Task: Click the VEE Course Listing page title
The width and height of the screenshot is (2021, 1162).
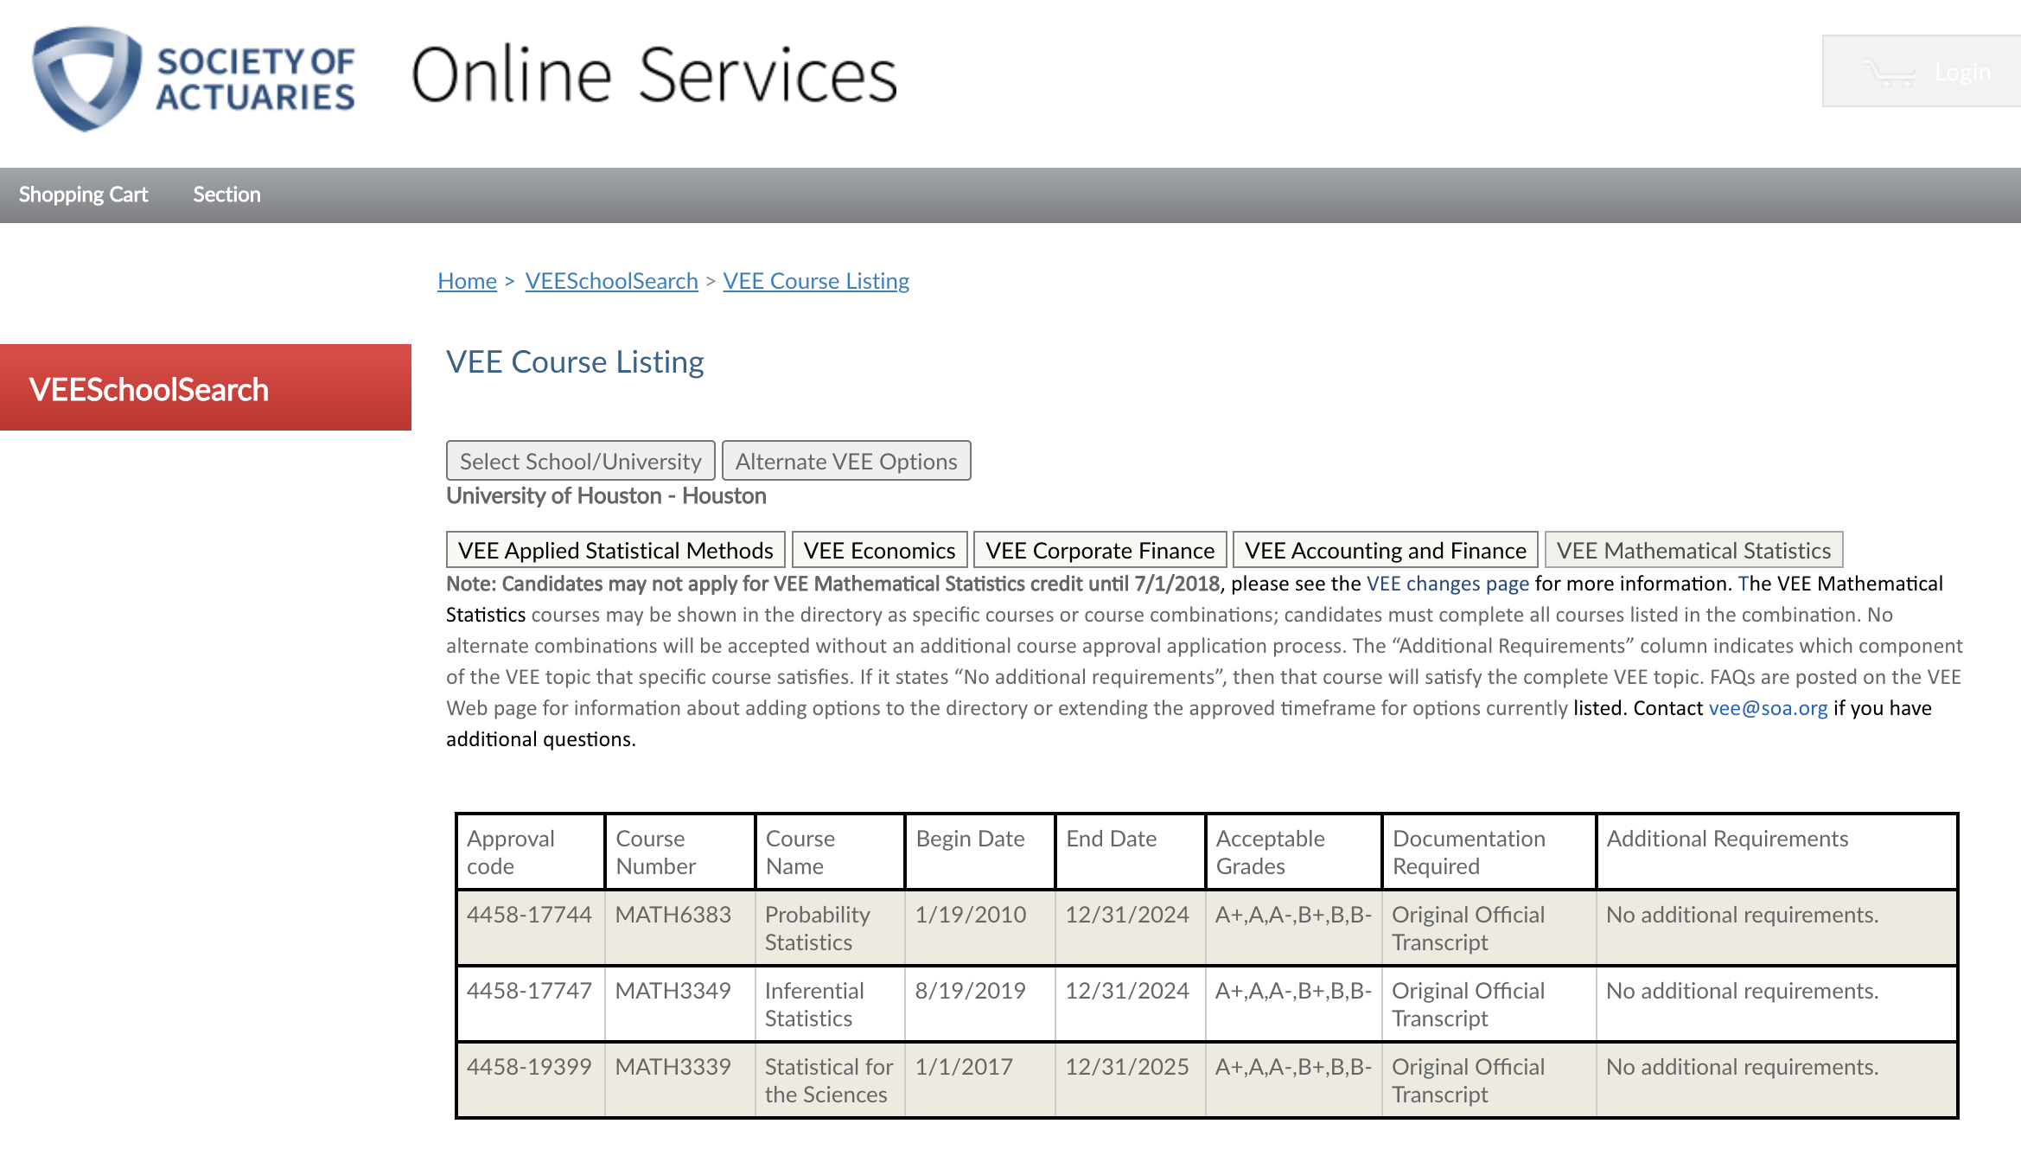Action: pos(575,361)
